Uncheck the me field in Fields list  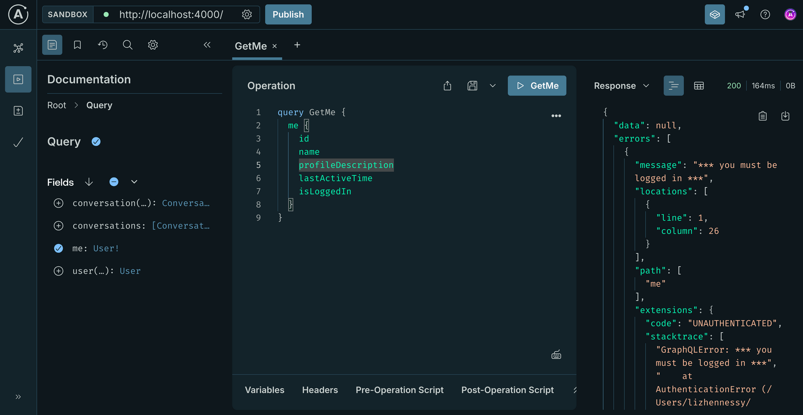click(59, 248)
